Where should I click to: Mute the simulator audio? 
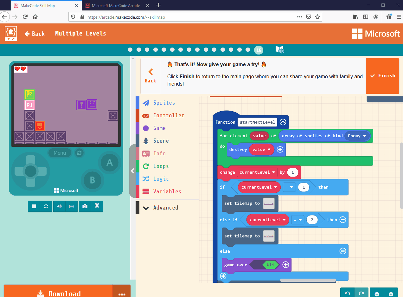[x=59, y=206]
